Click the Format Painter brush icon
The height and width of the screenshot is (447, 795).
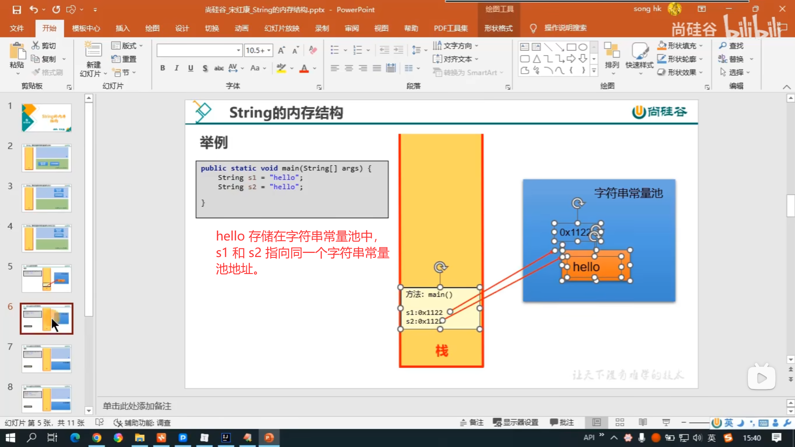click(36, 72)
